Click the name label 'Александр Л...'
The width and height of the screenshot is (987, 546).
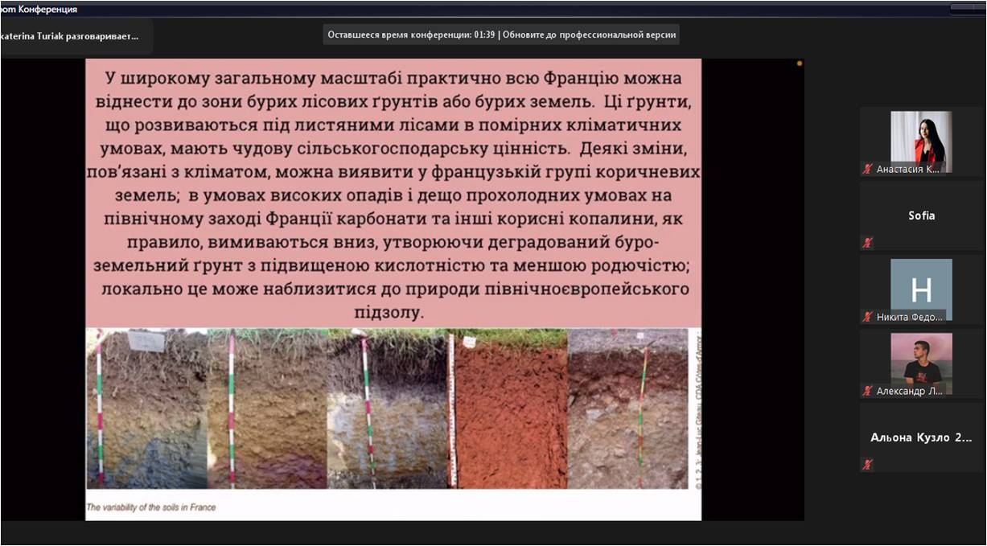(x=909, y=391)
